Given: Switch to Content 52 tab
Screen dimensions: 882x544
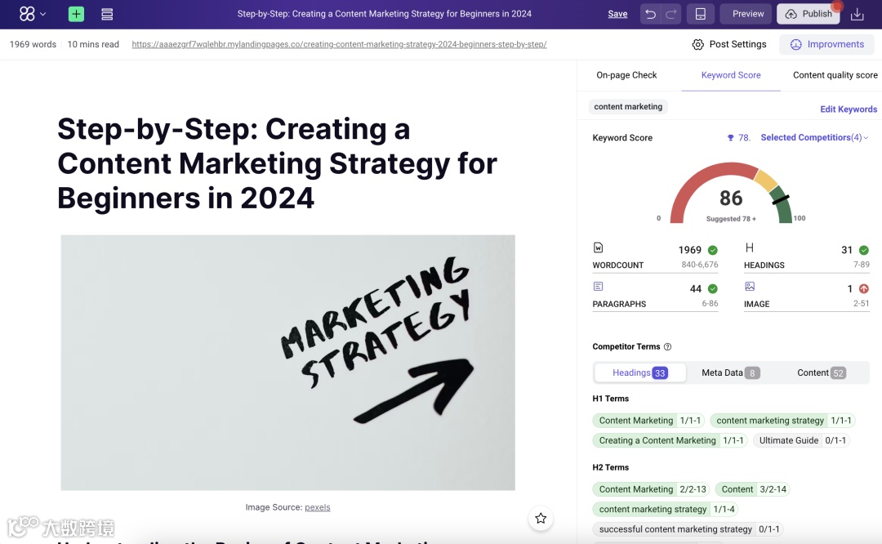Looking at the screenshot, I should (822, 372).
